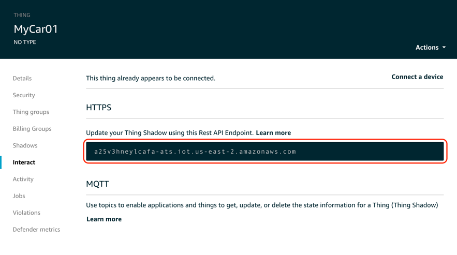The height and width of the screenshot is (255, 457).
Task: Click the NO TYPE label
Action: click(25, 42)
